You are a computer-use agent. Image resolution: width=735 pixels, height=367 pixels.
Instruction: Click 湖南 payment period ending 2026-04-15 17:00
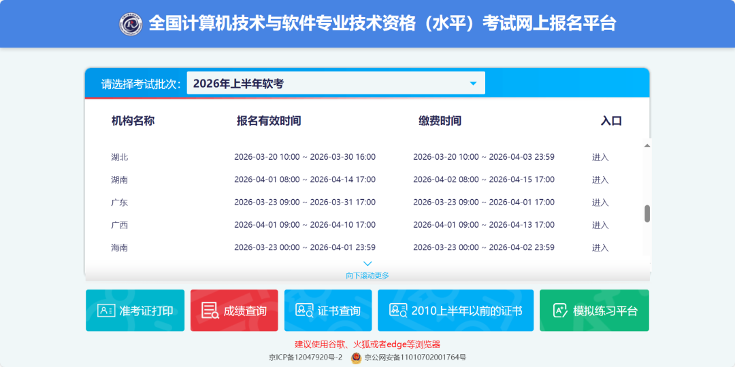point(484,179)
